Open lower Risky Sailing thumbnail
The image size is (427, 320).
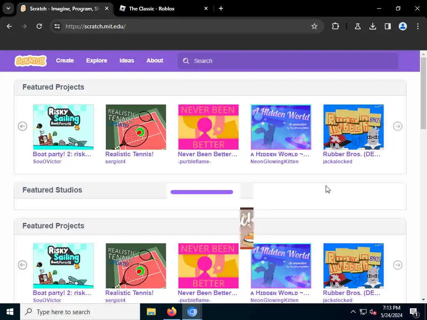63,266
